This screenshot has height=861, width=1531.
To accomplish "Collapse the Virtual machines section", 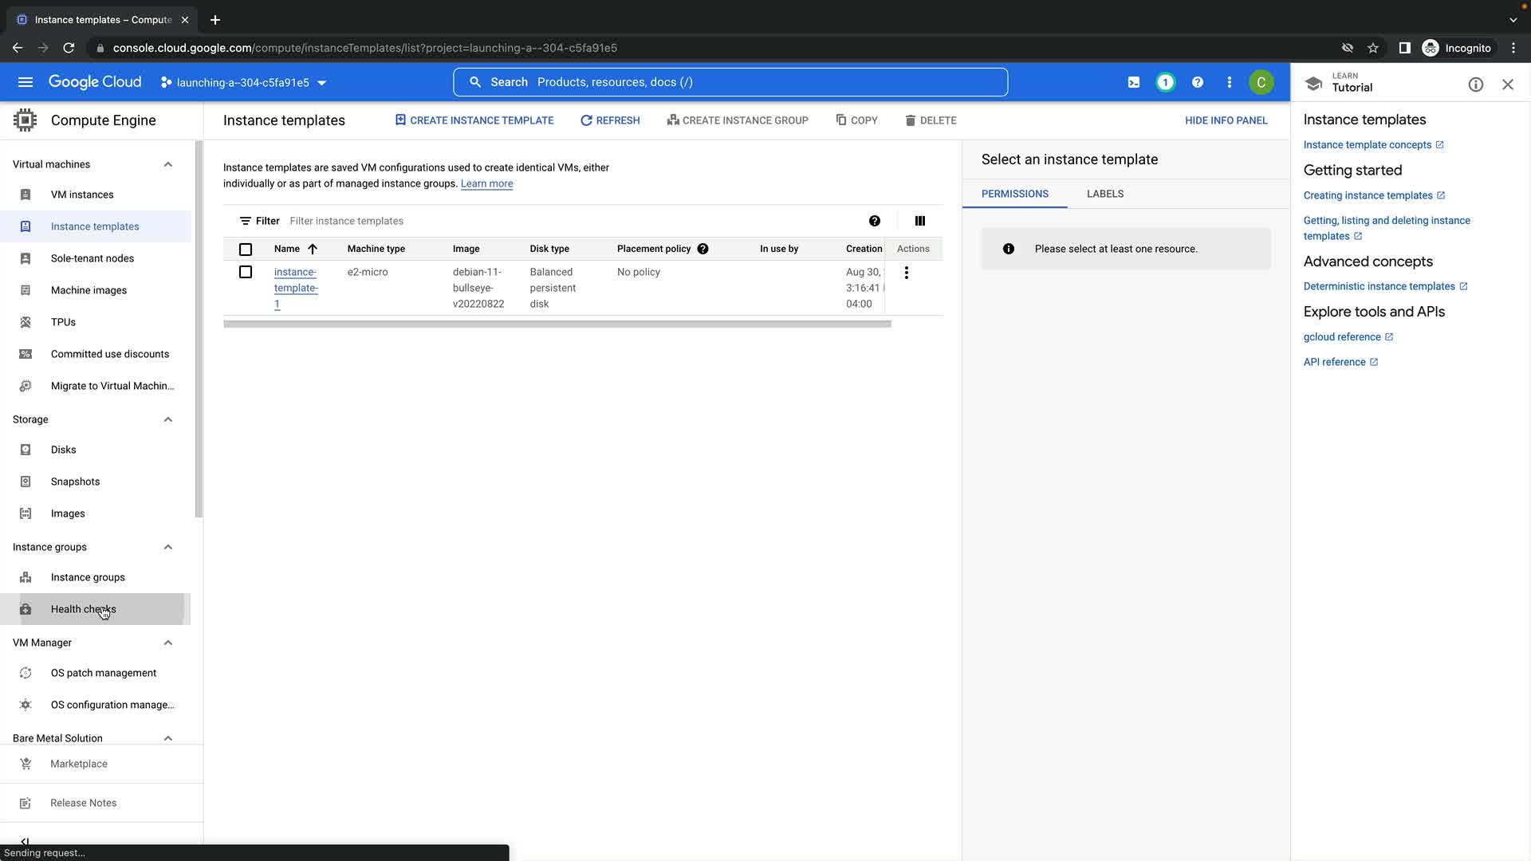I will tap(167, 164).
